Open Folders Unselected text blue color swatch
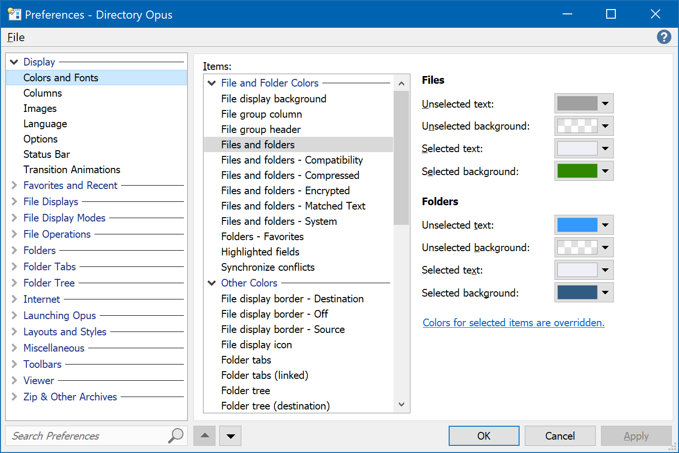This screenshot has width=679, height=453. tap(577, 225)
